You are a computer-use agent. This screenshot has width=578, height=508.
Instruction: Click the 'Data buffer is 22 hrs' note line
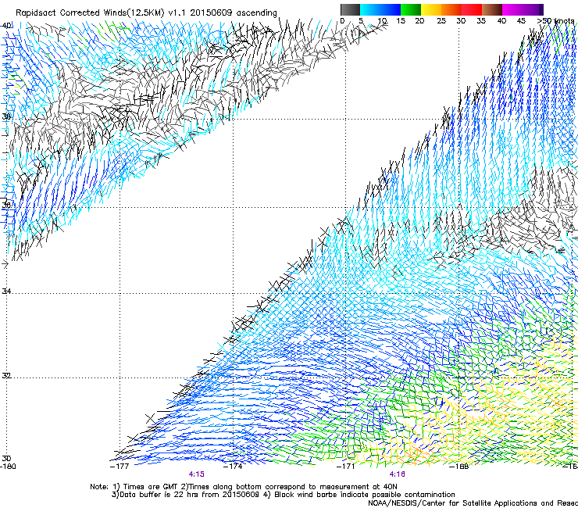tap(283, 495)
